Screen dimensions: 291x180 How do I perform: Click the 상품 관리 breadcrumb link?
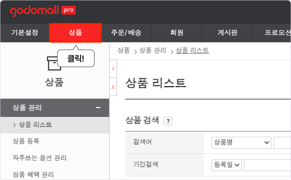(152, 50)
